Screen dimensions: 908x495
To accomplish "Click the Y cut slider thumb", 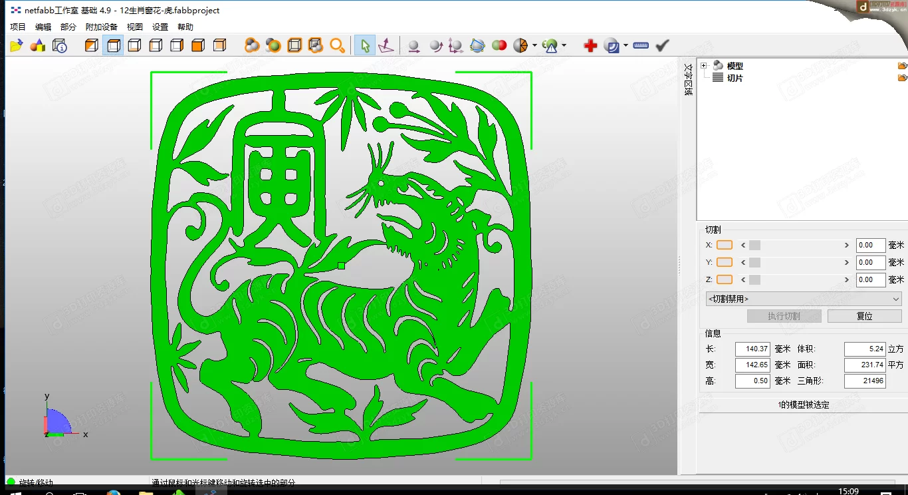I will coord(754,262).
